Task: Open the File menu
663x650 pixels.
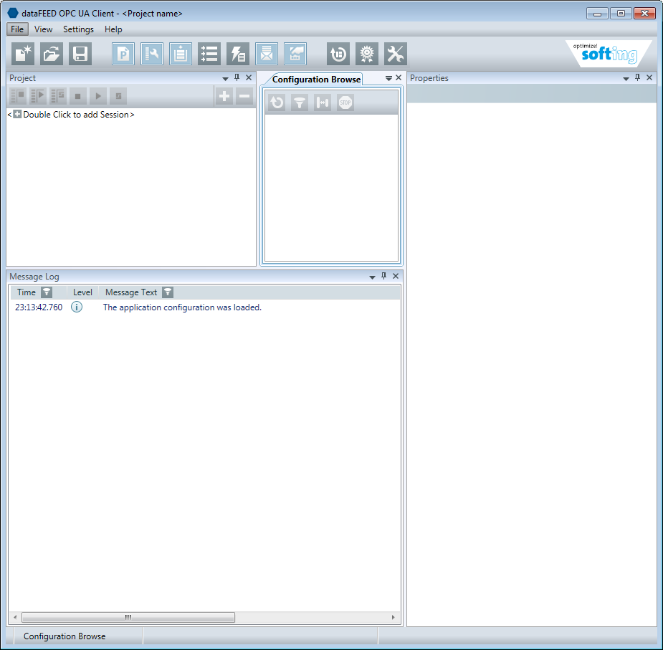Action: coord(17,29)
